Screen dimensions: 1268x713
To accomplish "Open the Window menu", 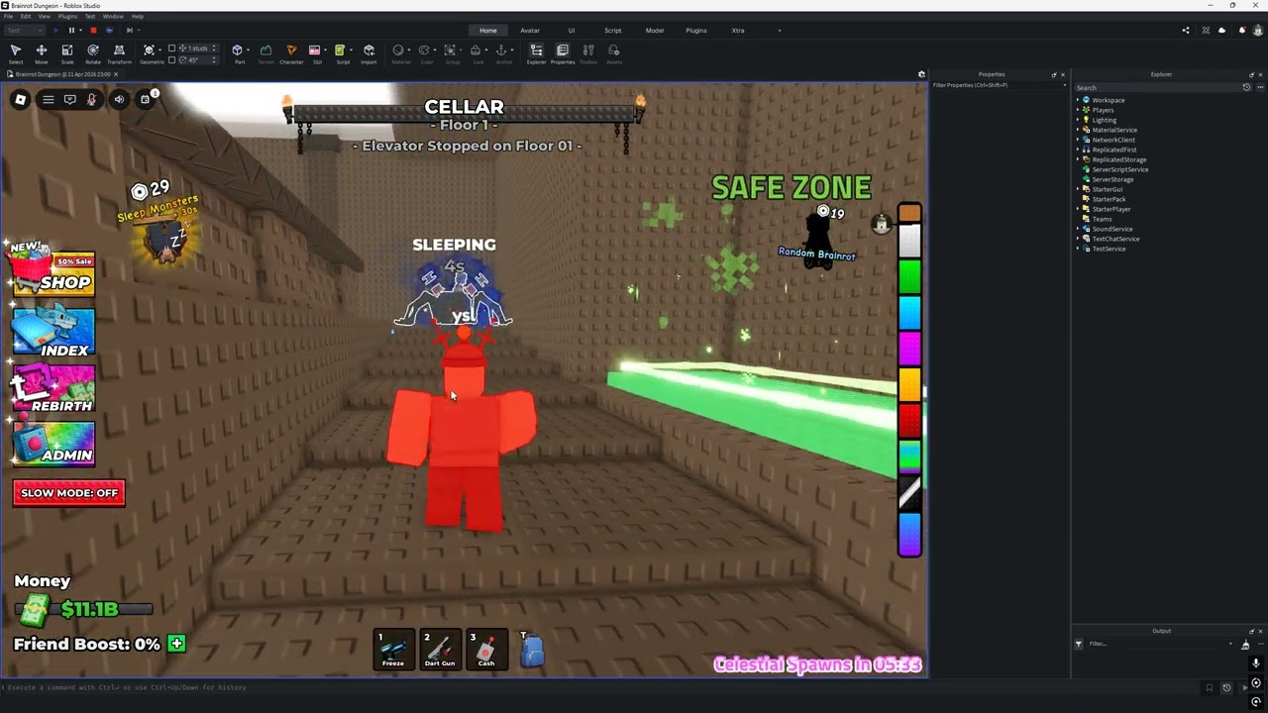I will [113, 17].
